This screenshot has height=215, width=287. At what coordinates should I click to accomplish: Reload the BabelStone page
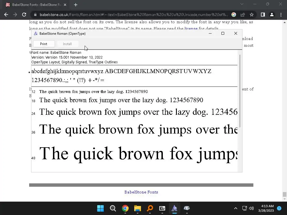[24, 15]
